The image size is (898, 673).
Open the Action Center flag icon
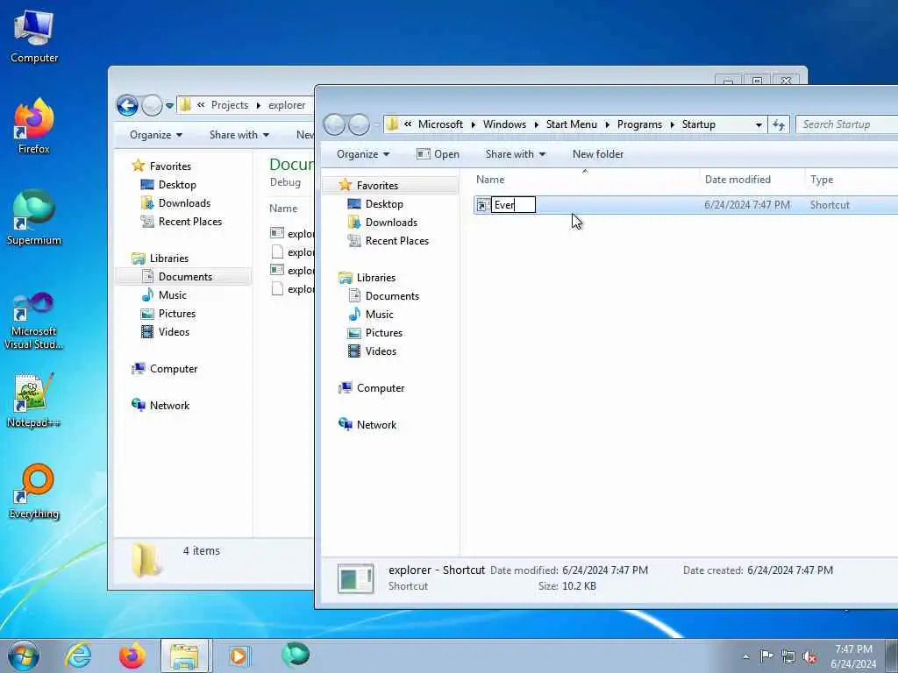click(766, 655)
